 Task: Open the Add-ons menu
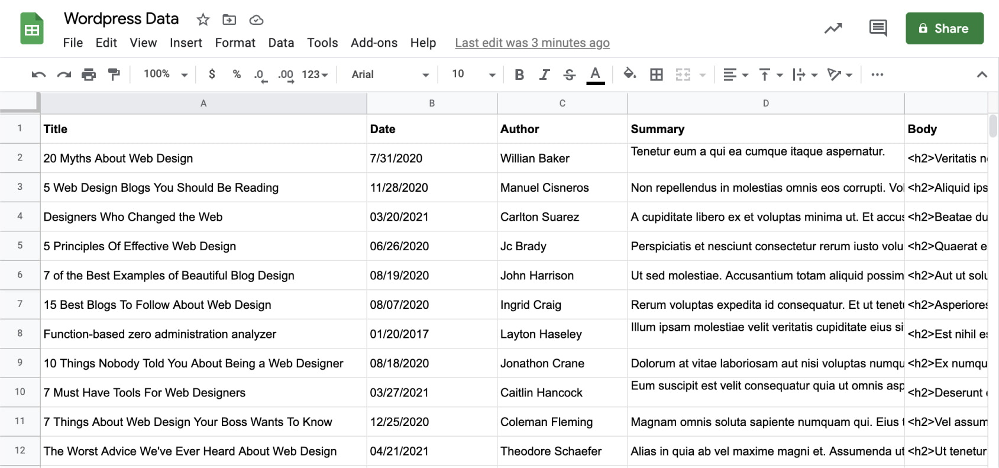pos(374,43)
